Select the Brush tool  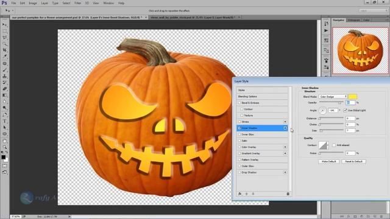[x=4, y=70]
